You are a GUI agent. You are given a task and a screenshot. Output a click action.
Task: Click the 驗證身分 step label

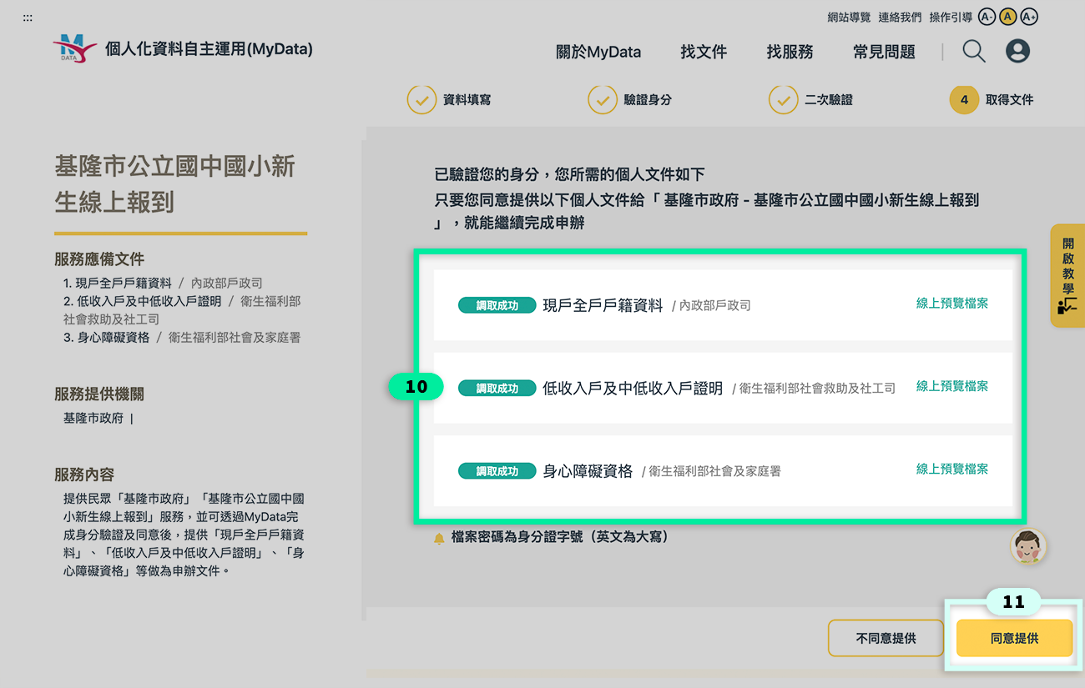click(x=648, y=100)
